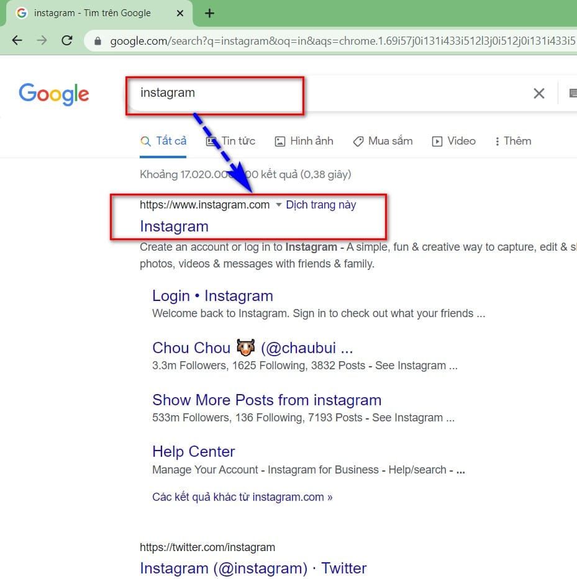This screenshot has height=579, width=577.
Task: Open the new tab plus button
Action: [x=209, y=12]
